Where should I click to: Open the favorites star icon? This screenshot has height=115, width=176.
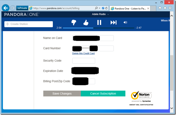(x=166, y=8)
